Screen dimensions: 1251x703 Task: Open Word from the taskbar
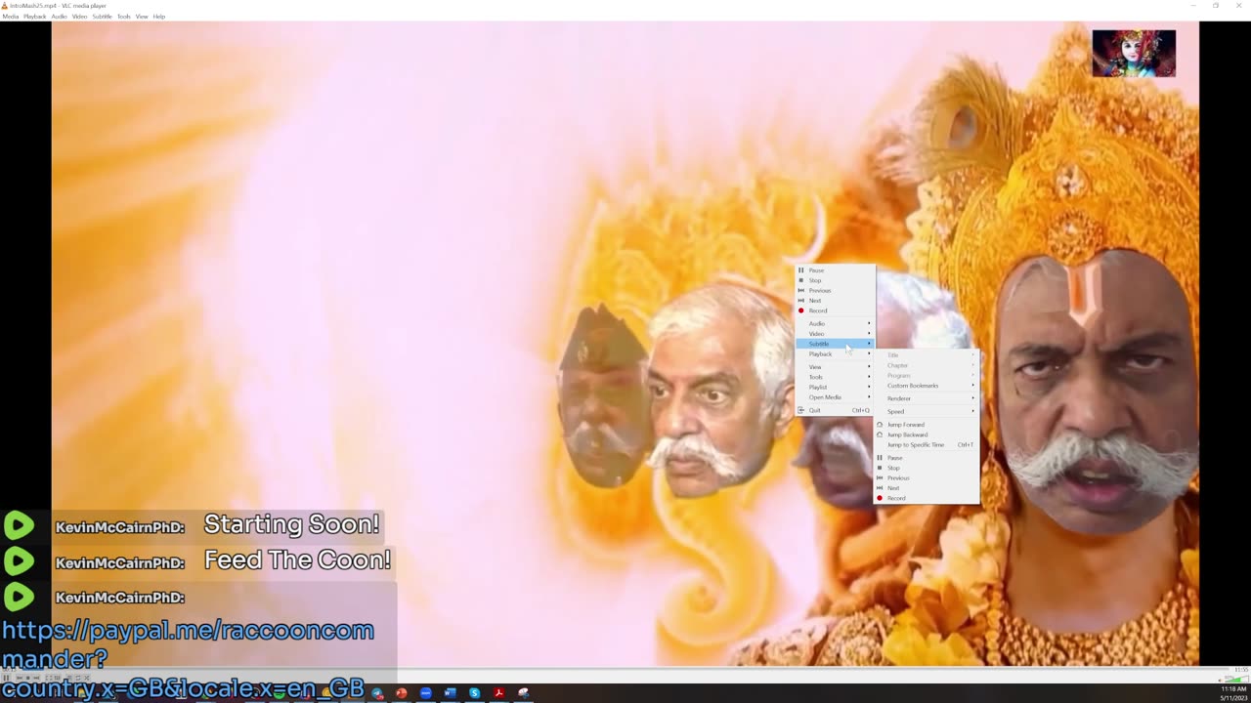tap(451, 693)
